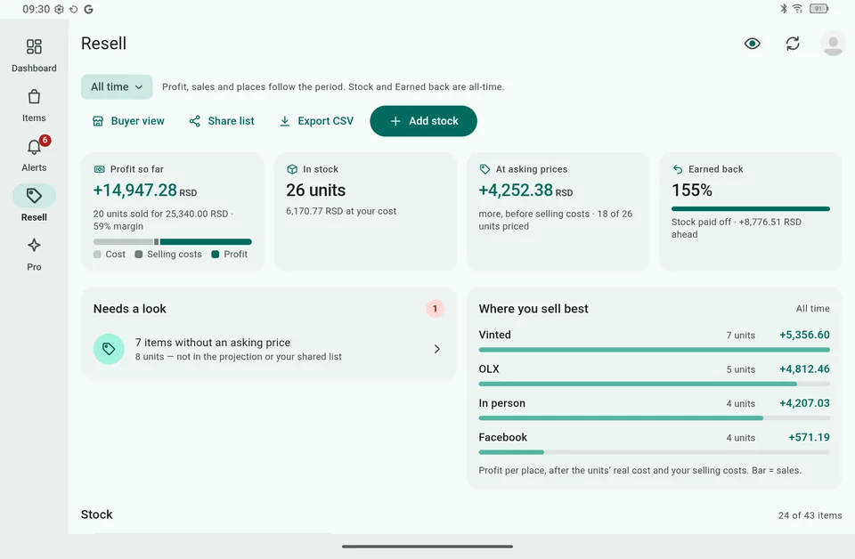
Task: Click the green tag circle in Needs a look
Action: pyautogui.click(x=109, y=349)
